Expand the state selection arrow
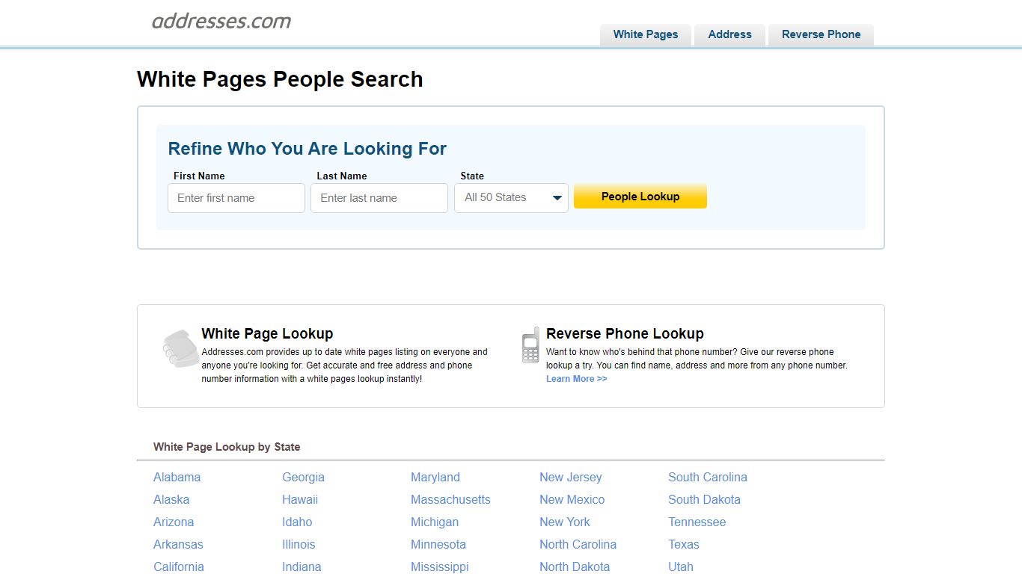1022x574 pixels. tap(557, 197)
